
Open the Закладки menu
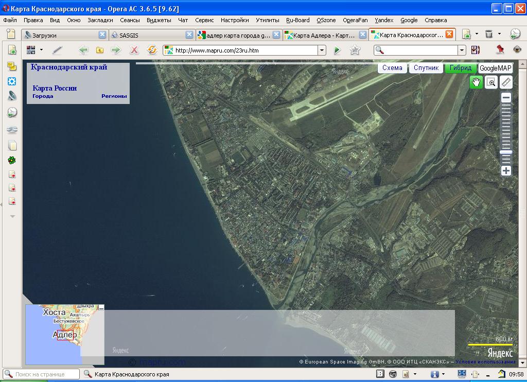[x=100, y=20]
